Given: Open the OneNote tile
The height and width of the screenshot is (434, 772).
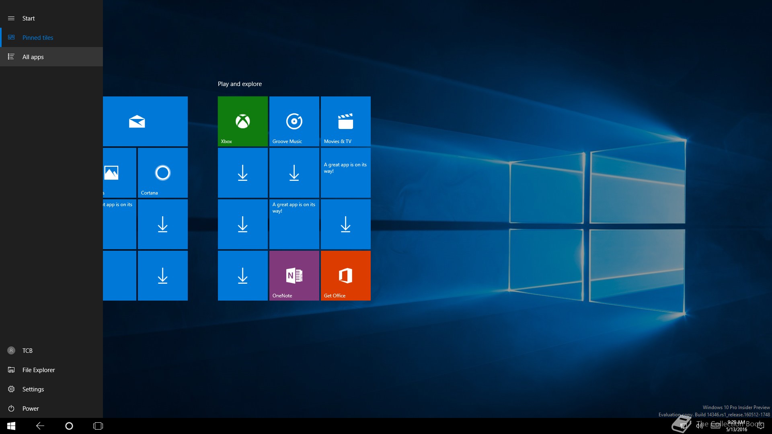Looking at the screenshot, I should (294, 276).
